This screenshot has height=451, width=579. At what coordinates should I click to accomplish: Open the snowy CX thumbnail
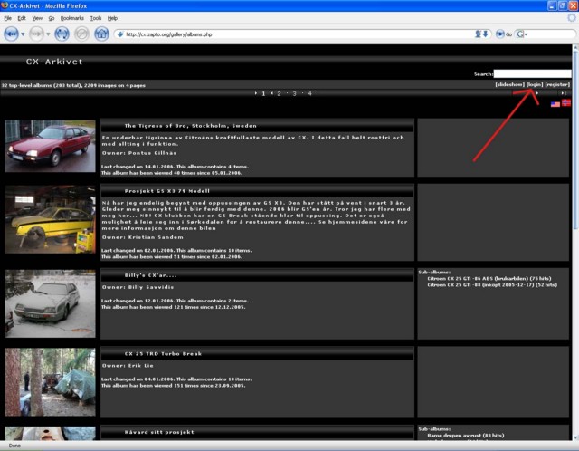[x=50, y=303]
